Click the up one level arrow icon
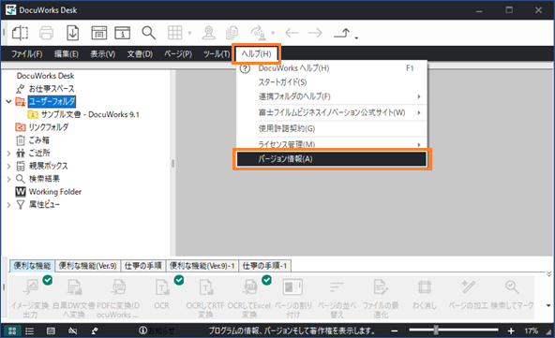This screenshot has height=338, width=555. point(342,33)
